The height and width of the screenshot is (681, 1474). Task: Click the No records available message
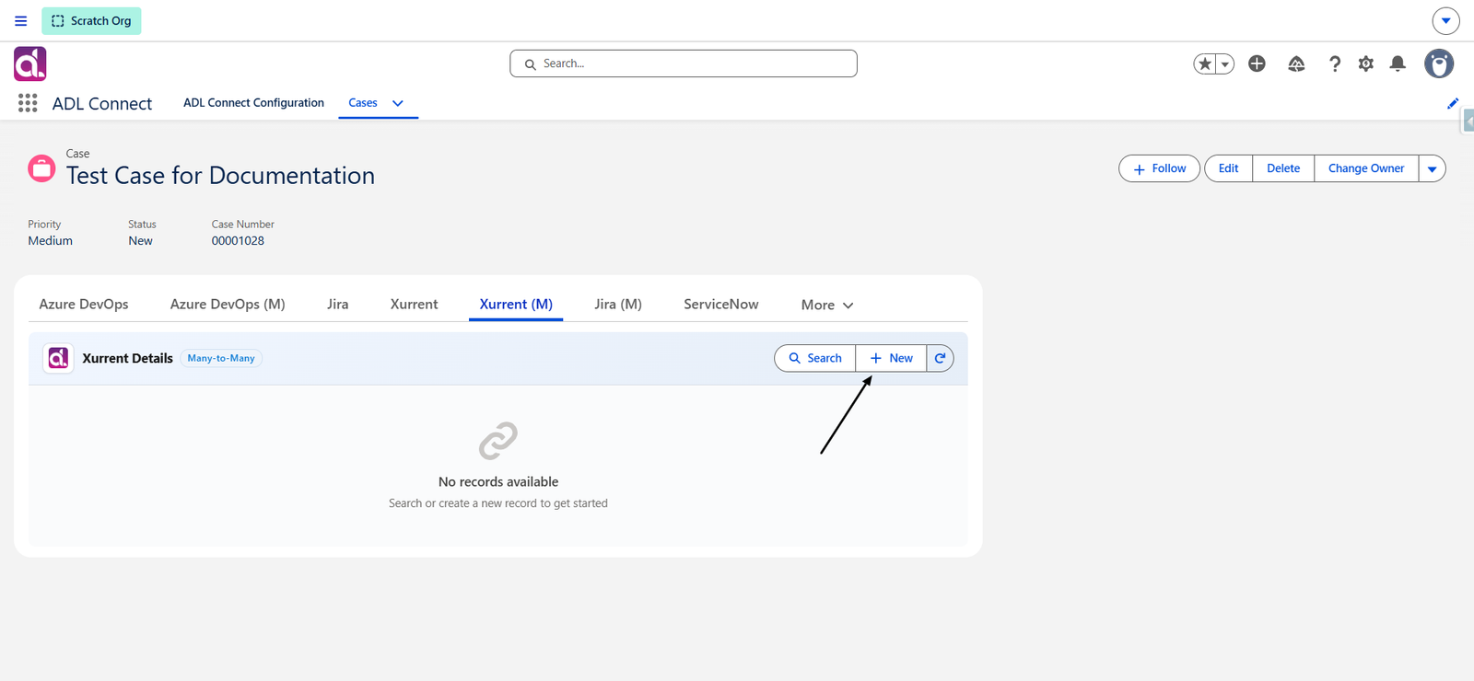click(x=498, y=481)
